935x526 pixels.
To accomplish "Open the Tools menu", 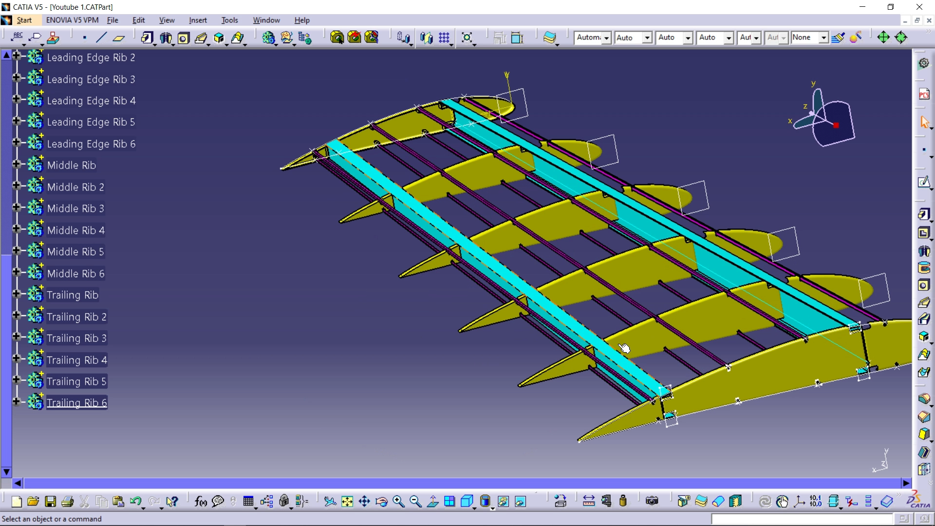I will (229, 20).
